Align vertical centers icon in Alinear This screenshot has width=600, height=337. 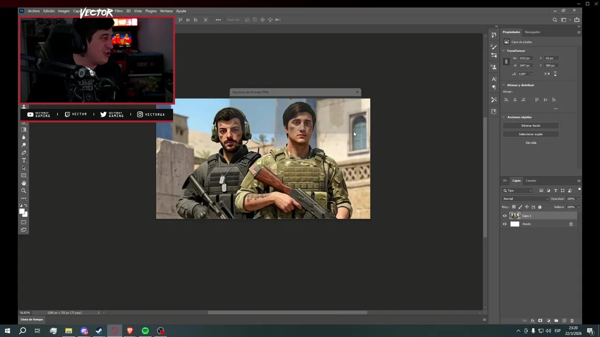coord(545,100)
